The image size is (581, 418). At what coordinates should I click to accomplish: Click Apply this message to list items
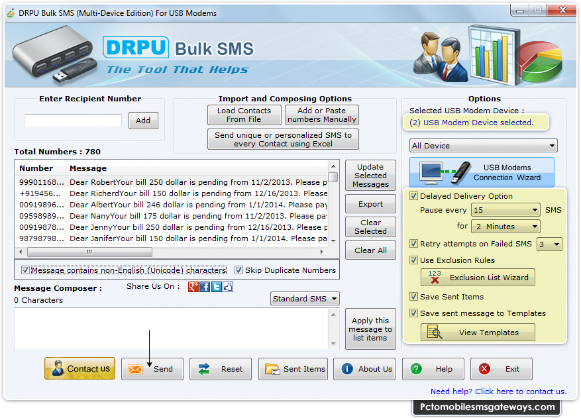click(x=370, y=329)
